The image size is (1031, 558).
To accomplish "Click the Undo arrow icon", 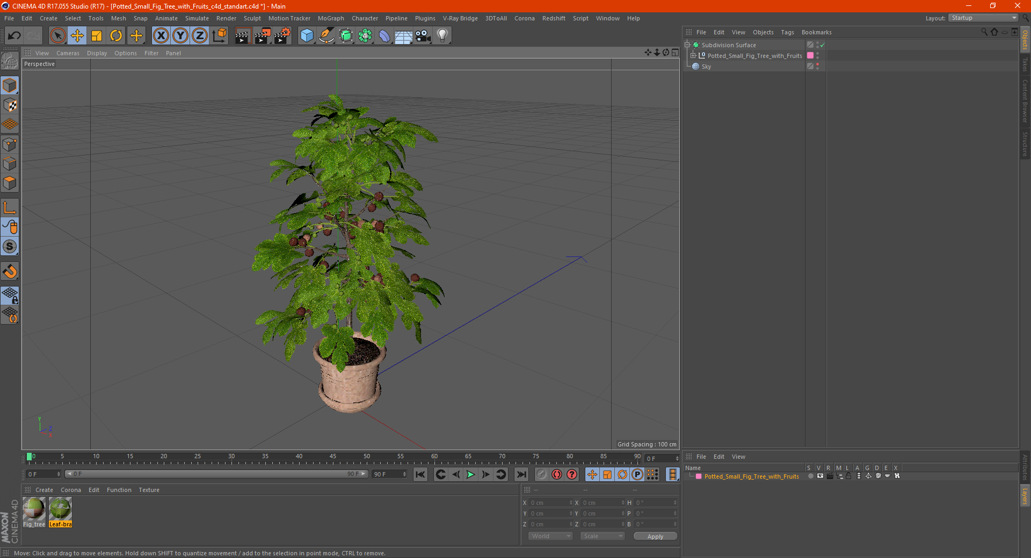I will click(14, 36).
